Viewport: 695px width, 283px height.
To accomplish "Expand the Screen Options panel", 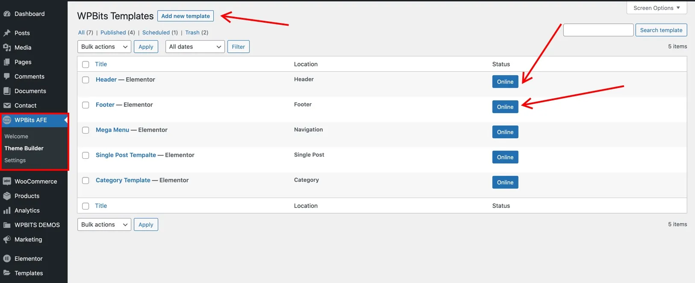I will 657,8.
